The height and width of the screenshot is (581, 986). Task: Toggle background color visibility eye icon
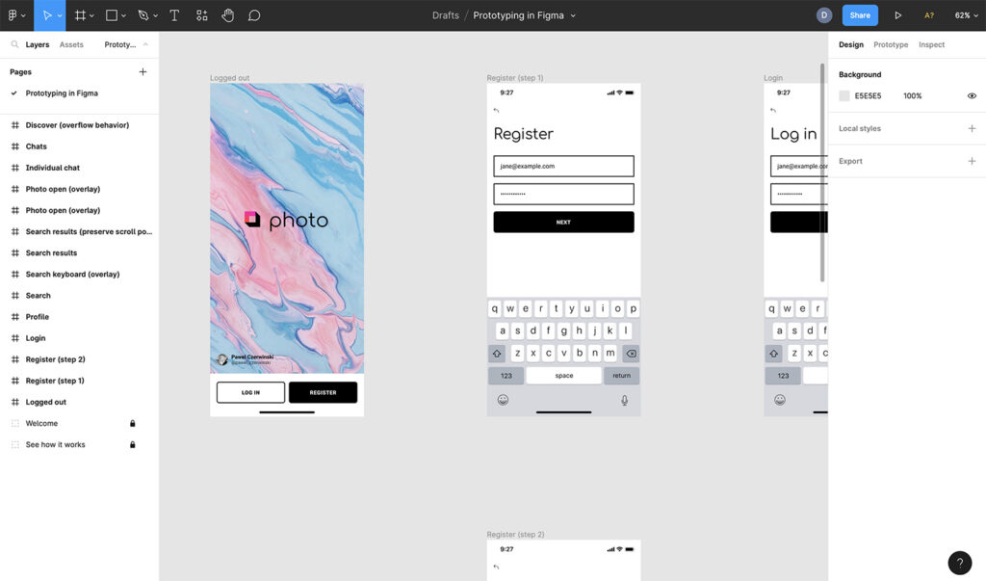click(x=972, y=96)
